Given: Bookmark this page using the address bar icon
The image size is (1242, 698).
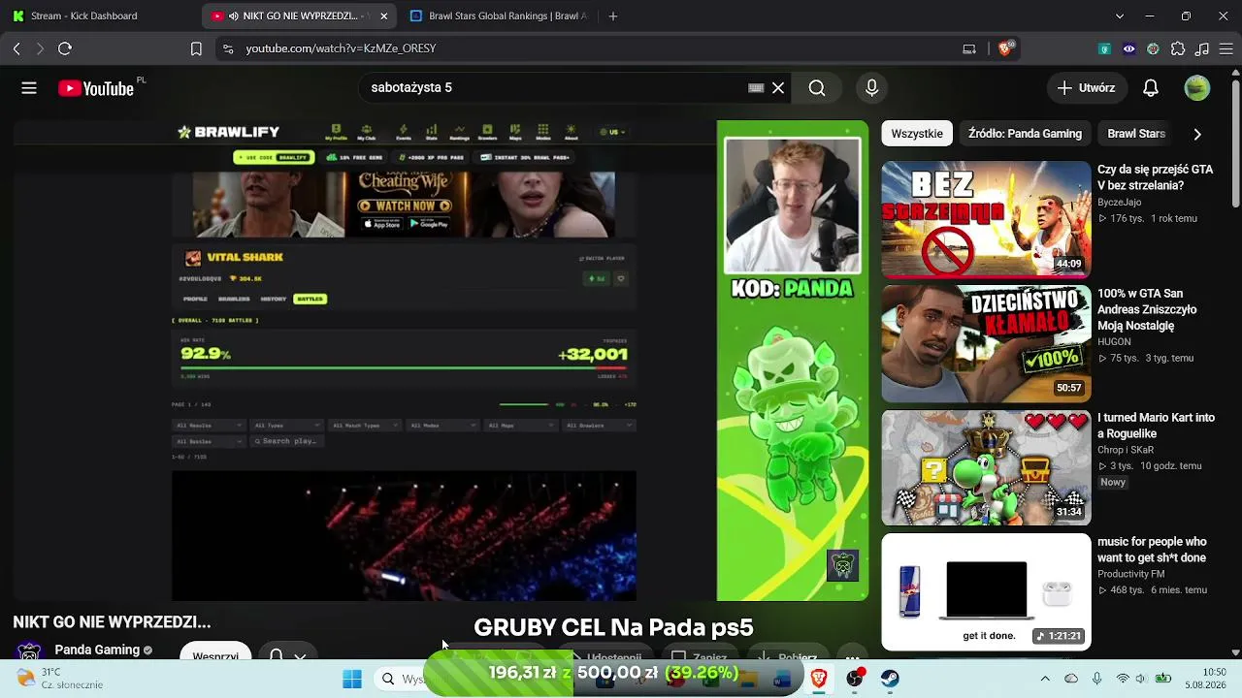Looking at the screenshot, I should click(196, 48).
